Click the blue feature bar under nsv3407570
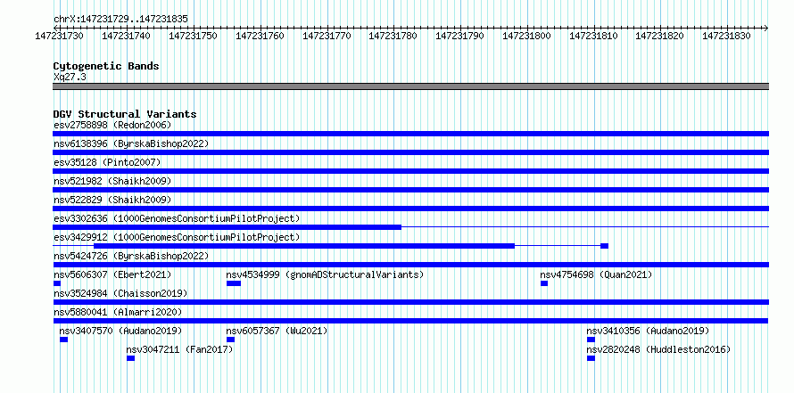The width and height of the screenshot is (794, 393). pyautogui.click(x=64, y=340)
